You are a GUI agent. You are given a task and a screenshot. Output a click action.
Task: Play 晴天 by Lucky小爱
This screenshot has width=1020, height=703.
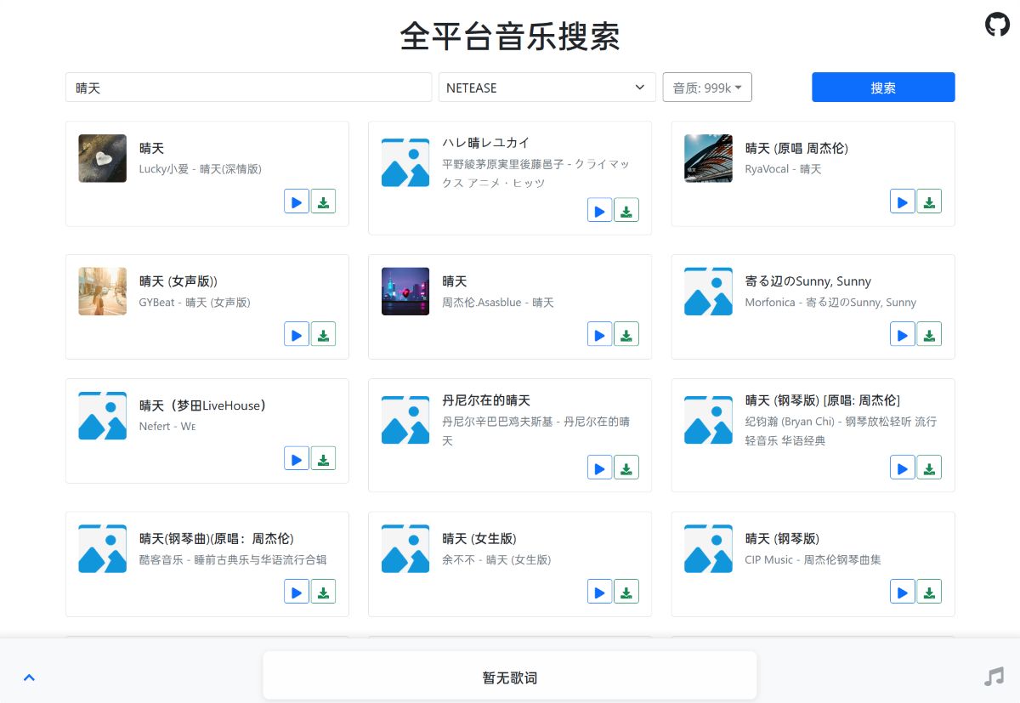coord(297,201)
